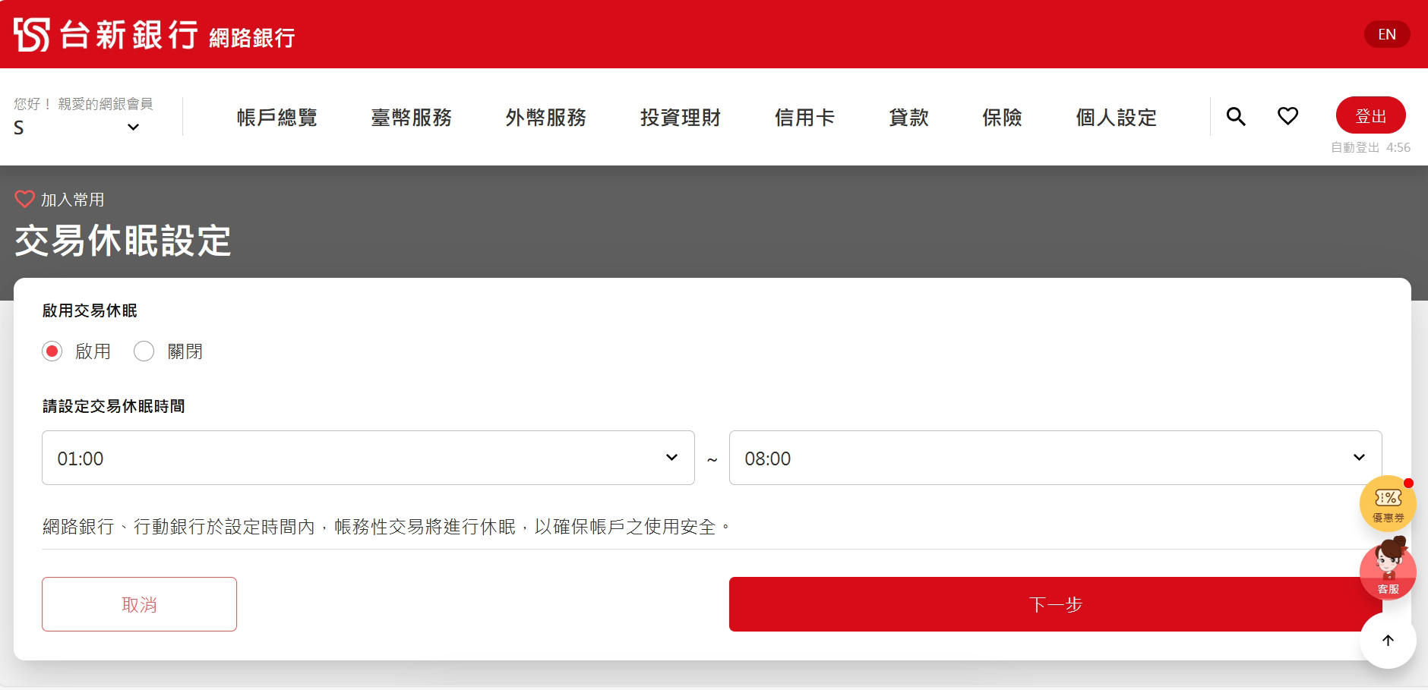1428x690 pixels.
Task: Open favorites heart icon in navigation bar
Action: click(x=1287, y=116)
